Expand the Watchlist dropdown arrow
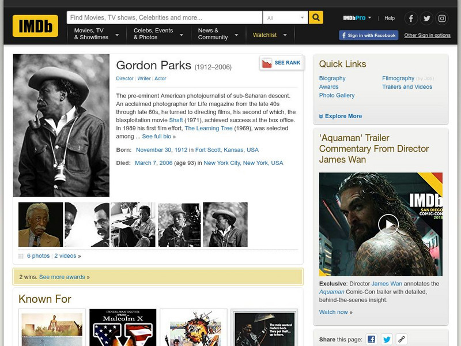461x346 pixels. tap(285, 35)
